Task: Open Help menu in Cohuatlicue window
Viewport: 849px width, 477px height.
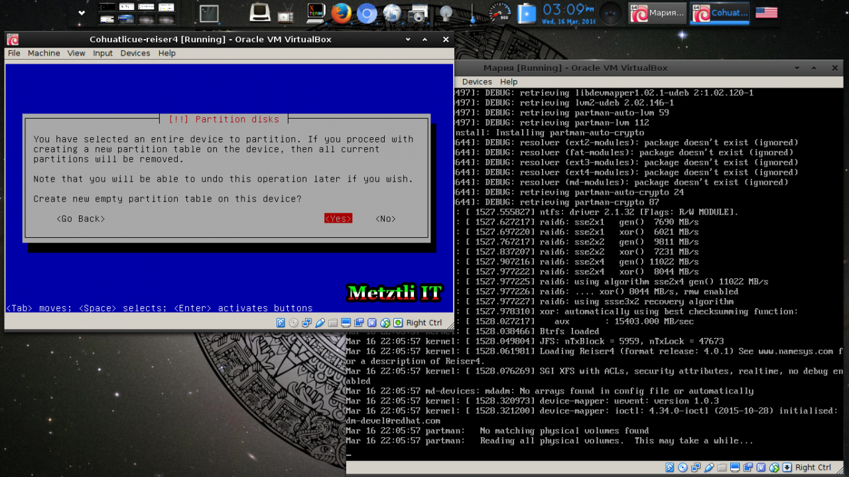Action: pyautogui.click(x=167, y=53)
